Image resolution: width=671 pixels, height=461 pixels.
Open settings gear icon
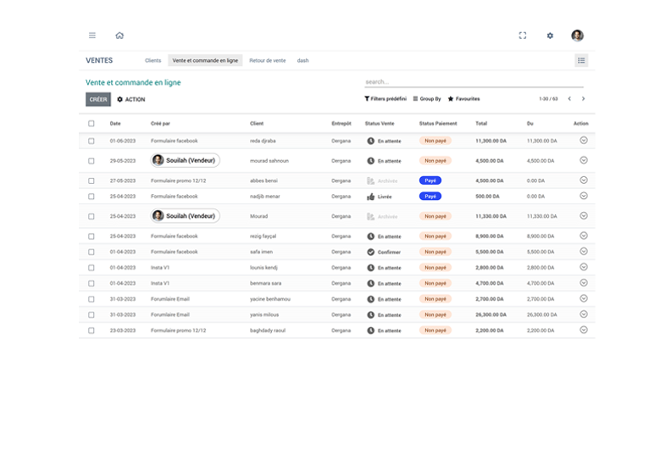pyautogui.click(x=550, y=36)
